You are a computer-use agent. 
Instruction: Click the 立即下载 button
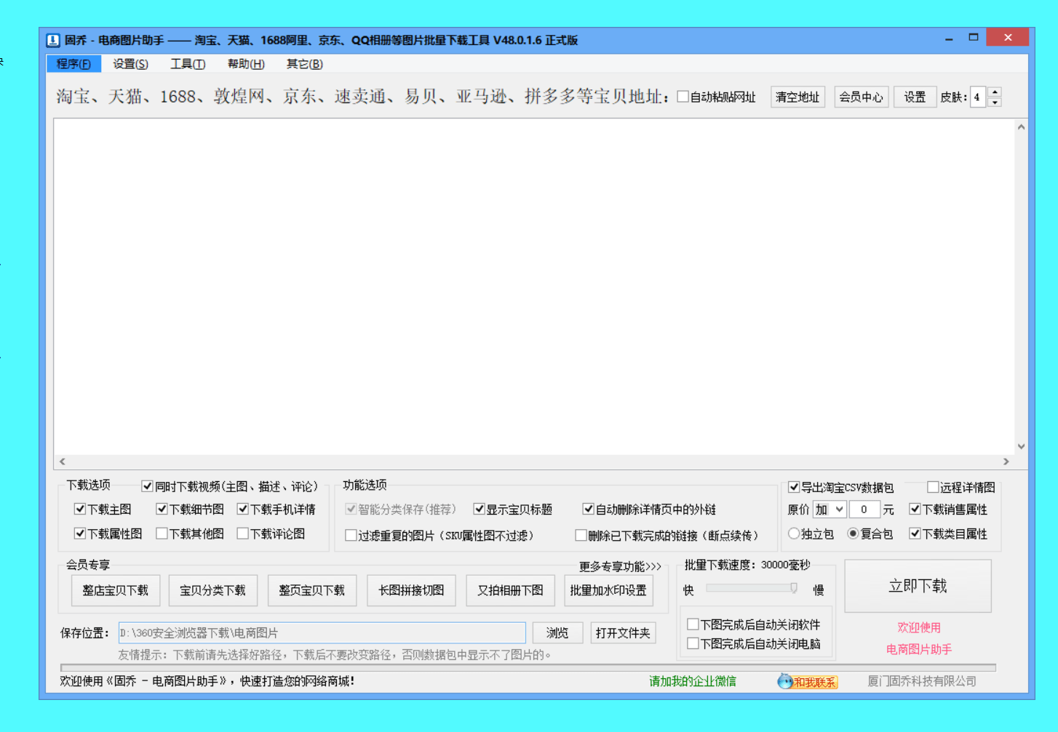click(918, 586)
